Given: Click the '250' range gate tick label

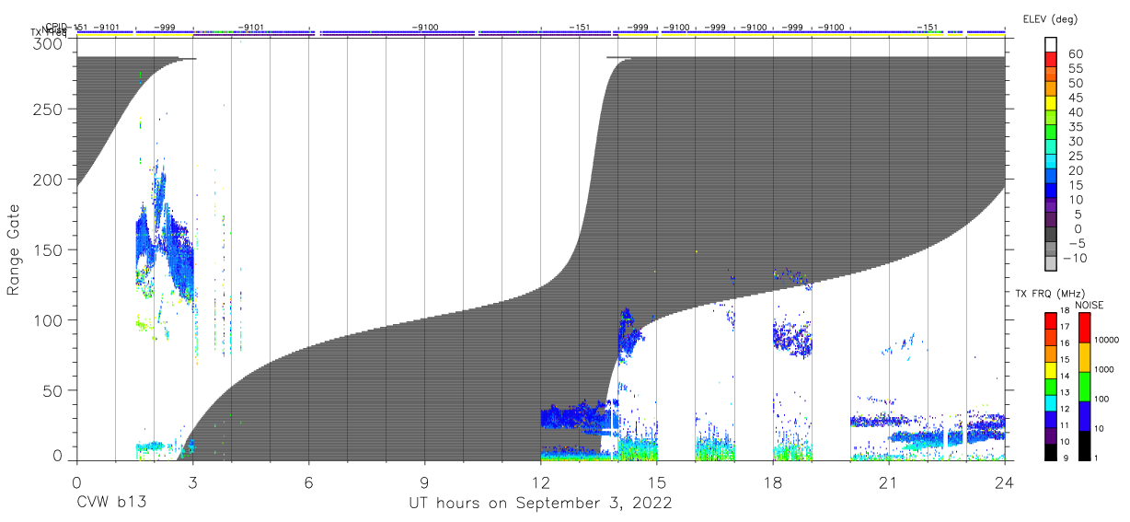Looking at the screenshot, I should (x=50, y=110).
